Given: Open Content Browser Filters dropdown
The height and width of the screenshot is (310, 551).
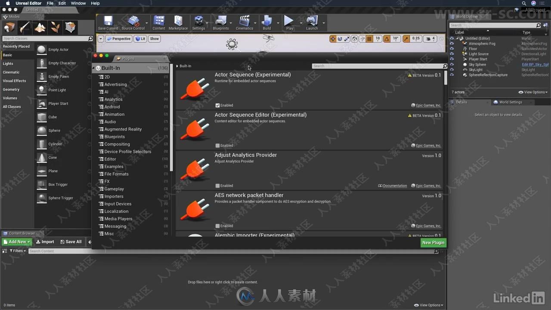Looking at the screenshot, I should (x=18, y=251).
